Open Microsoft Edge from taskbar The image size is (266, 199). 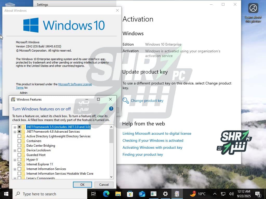point(106,194)
